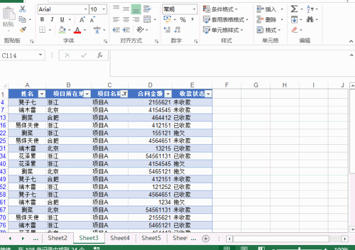Center text horizontally
The image size is (355, 250).
click(126, 19)
